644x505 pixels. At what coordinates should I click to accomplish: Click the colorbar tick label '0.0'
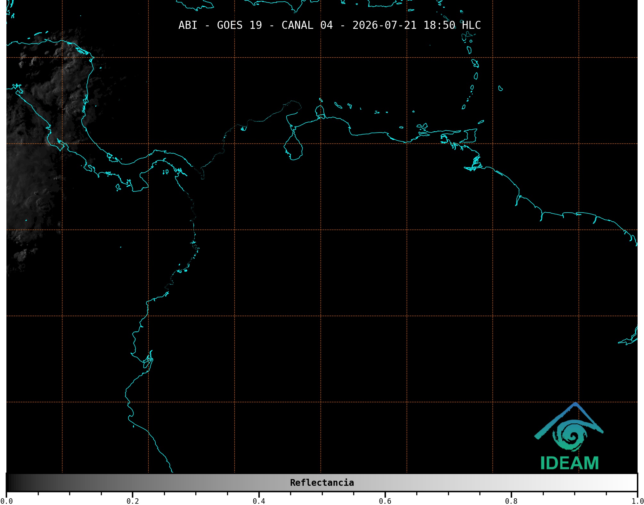pyautogui.click(x=6, y=501)
